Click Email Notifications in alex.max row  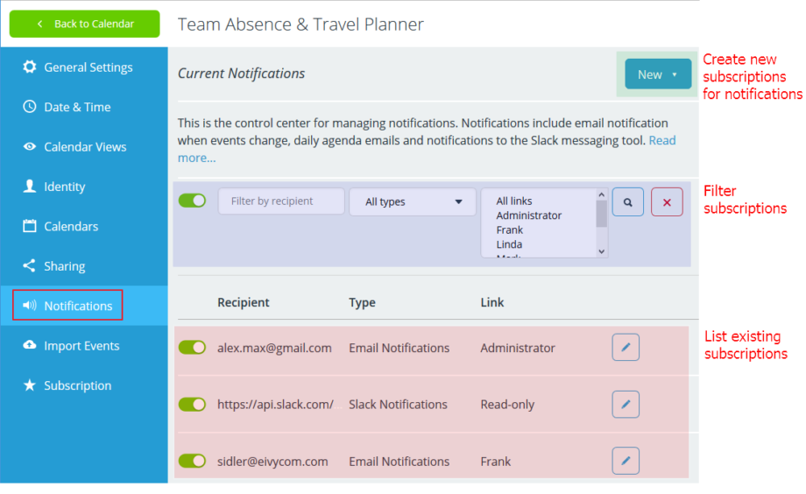point(399,348)
